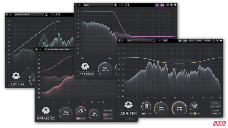Image resolution: width=228 pixels, height=128 pixels.
Task: Toggle the Stereo mode button in Arbiter
Action: pos(199,41)
